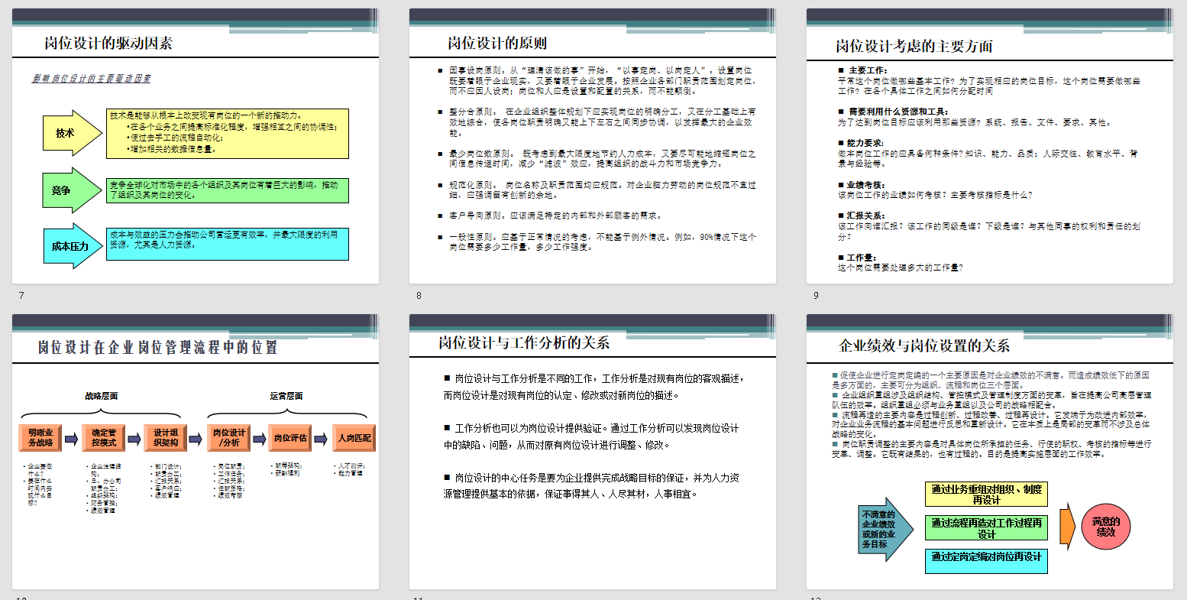
Task: Click the underlined subtitle 影响岗位设计的主要驱动因素
Action: point(92,79)
